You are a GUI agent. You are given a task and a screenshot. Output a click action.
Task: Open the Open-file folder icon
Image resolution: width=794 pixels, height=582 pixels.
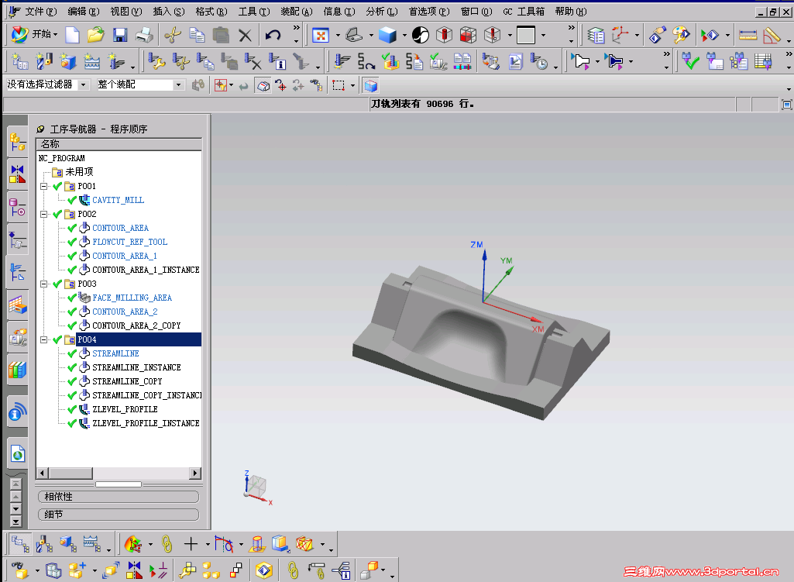coord(95,35)
